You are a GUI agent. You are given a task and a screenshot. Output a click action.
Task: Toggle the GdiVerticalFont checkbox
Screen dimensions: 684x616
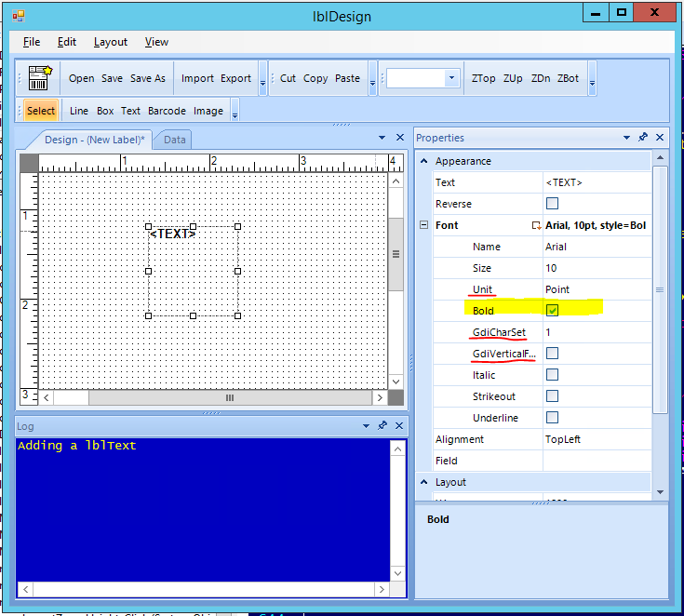click(552, 353)
